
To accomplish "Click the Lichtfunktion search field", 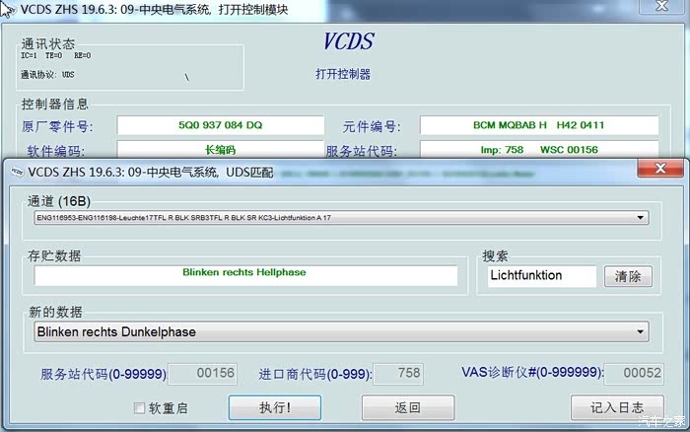I will [540, 276].
